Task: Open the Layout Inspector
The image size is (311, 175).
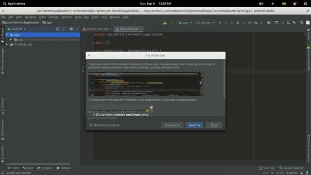Action: [x=292, y=168]
